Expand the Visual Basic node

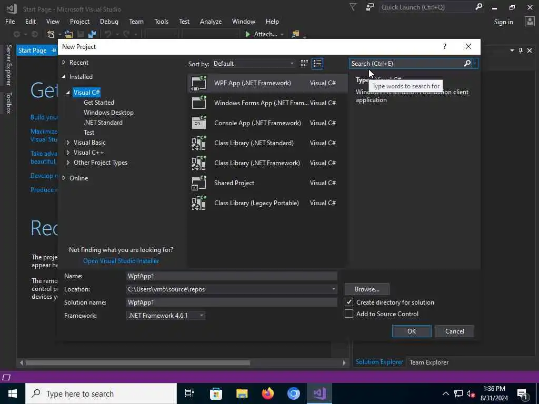[x=68, y=142]
